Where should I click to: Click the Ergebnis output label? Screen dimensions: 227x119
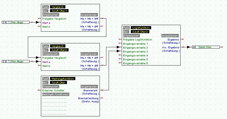[173, 40]
